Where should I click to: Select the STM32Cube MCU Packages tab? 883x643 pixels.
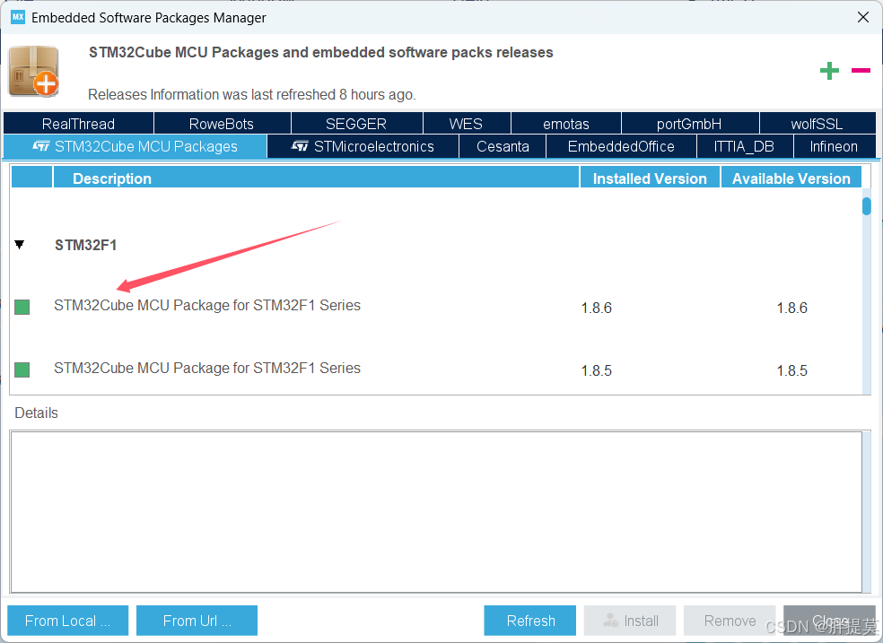pyautogui.click(x=136, y=146)
